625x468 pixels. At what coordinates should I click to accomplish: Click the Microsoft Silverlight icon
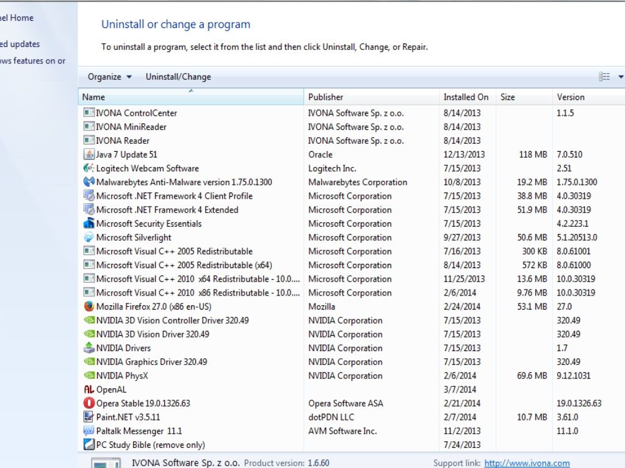pyautogui.click(x=89, y=238)
